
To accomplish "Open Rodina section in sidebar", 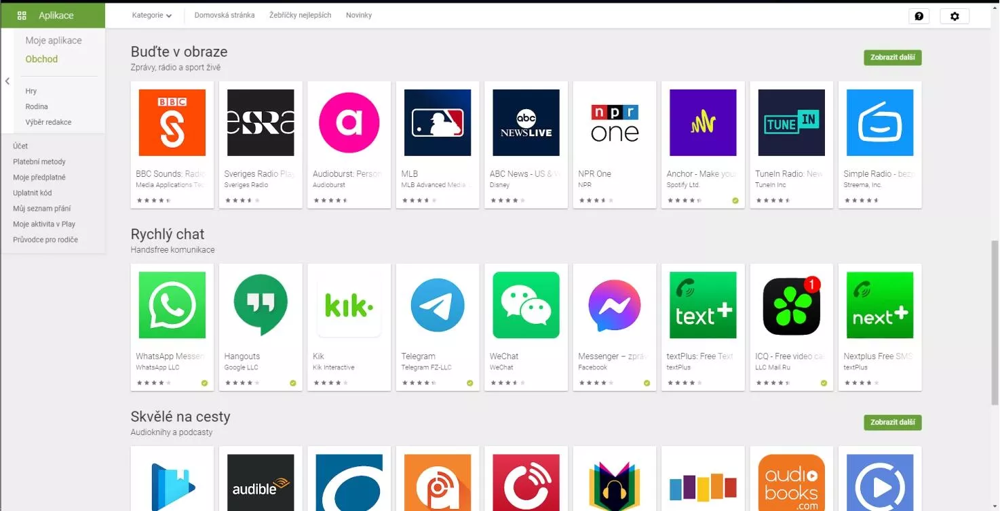I will click(37, 106).
